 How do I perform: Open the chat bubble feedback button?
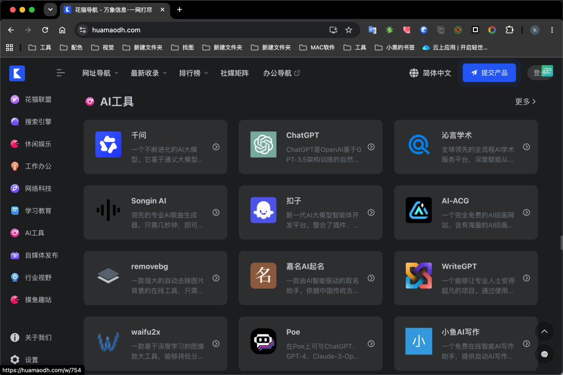[544, 354]
